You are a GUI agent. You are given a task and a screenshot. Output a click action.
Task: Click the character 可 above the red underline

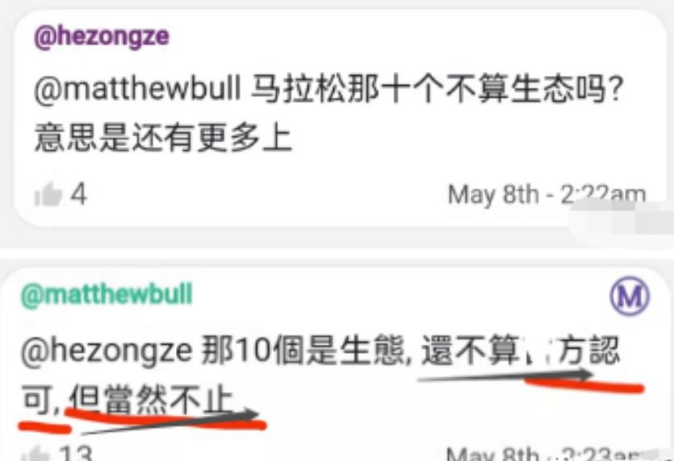click(38, 399)
